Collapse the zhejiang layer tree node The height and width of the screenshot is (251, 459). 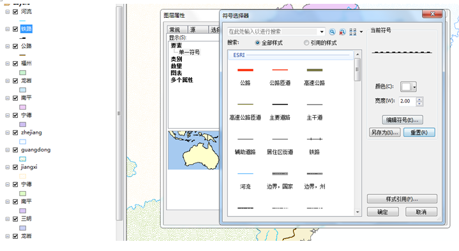[x=7, y=133]
